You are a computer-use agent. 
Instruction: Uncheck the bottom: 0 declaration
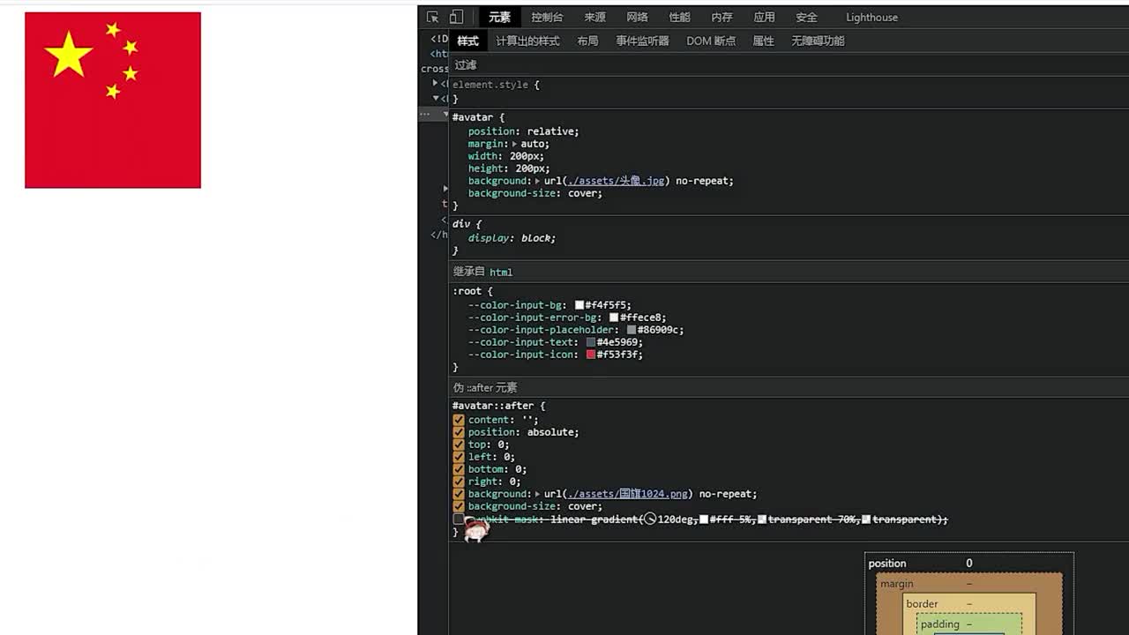coord(459,469)
